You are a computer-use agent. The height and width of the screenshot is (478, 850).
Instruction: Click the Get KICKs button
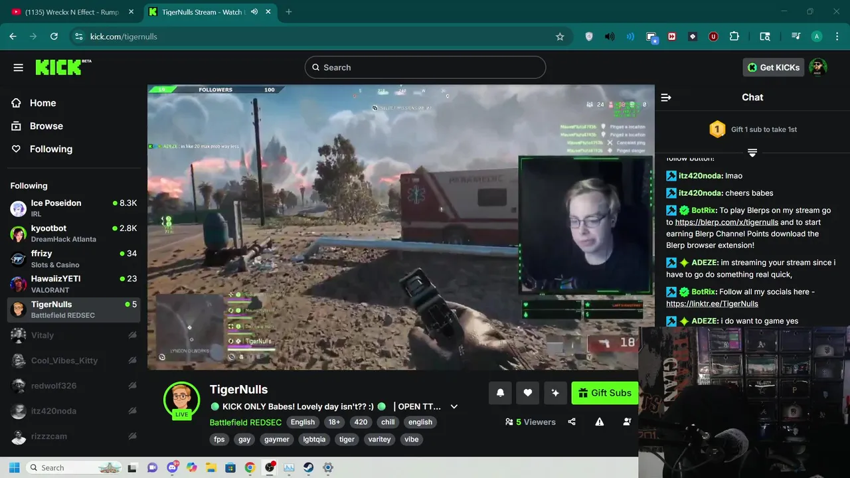click(x=774, y=67)
